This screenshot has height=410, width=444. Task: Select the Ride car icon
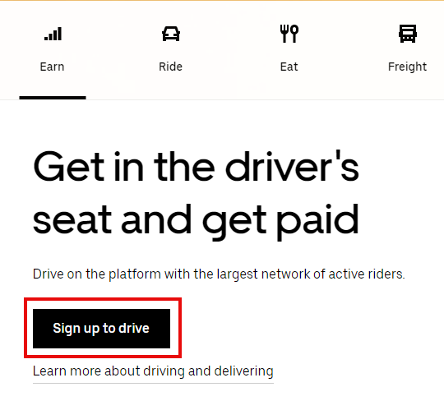tap(171, 34)
